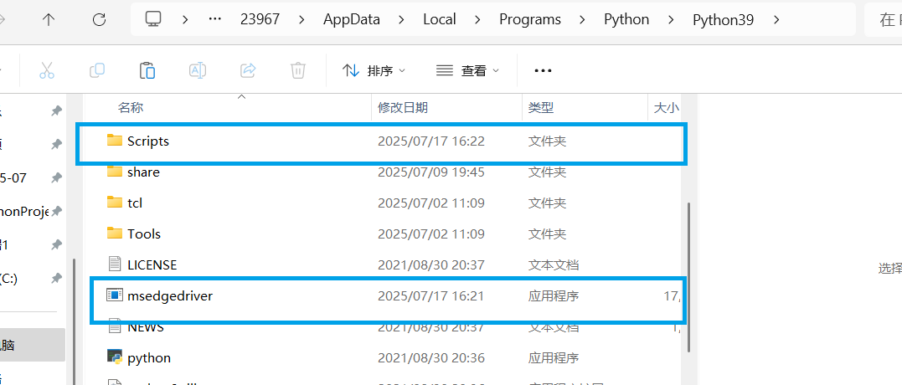Select the share folder

pyautogui.click(x=383, y=172)
